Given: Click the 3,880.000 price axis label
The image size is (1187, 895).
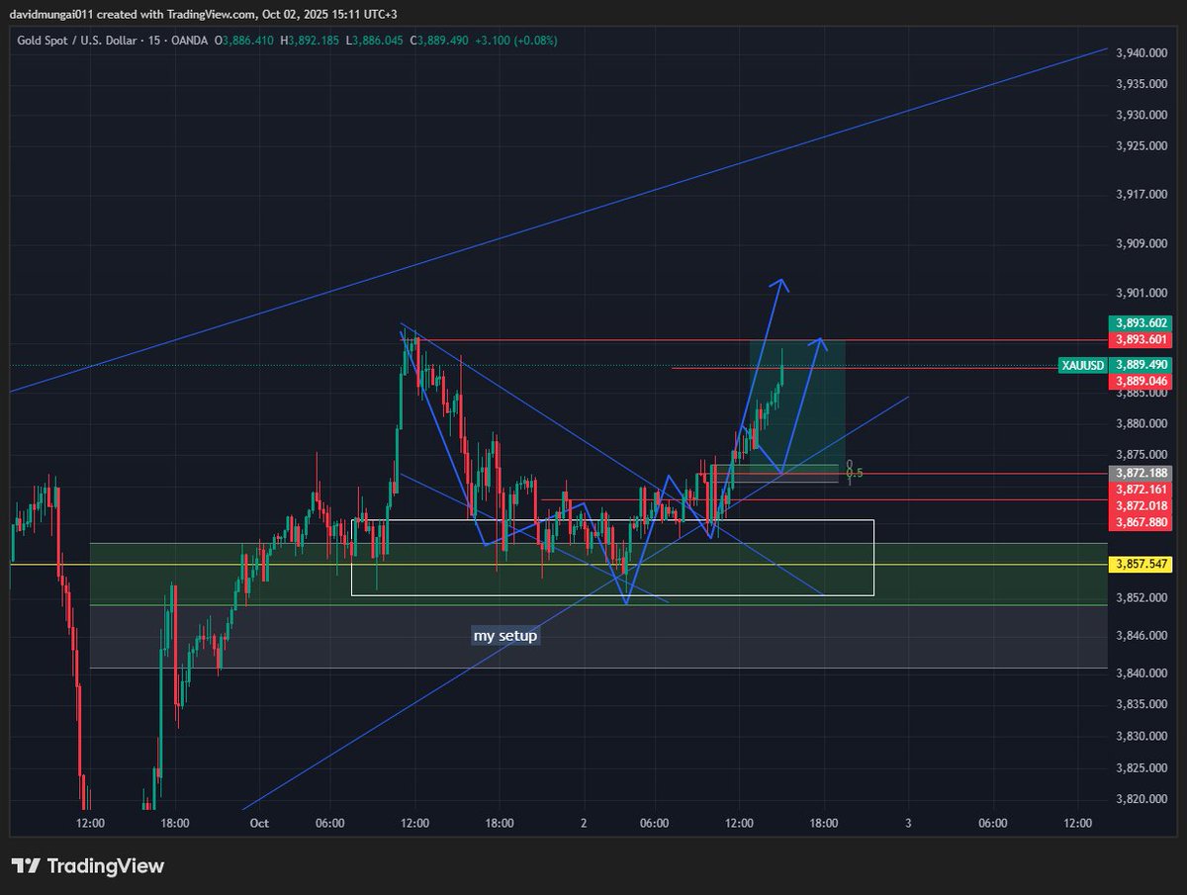Looking at the screenshot, I should pyautogui.click(x=1141, y=424).
